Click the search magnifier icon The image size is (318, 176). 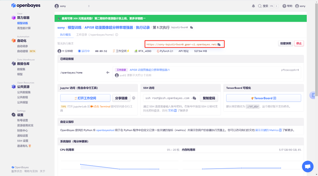pyautogui.click(x=260, y=6)
